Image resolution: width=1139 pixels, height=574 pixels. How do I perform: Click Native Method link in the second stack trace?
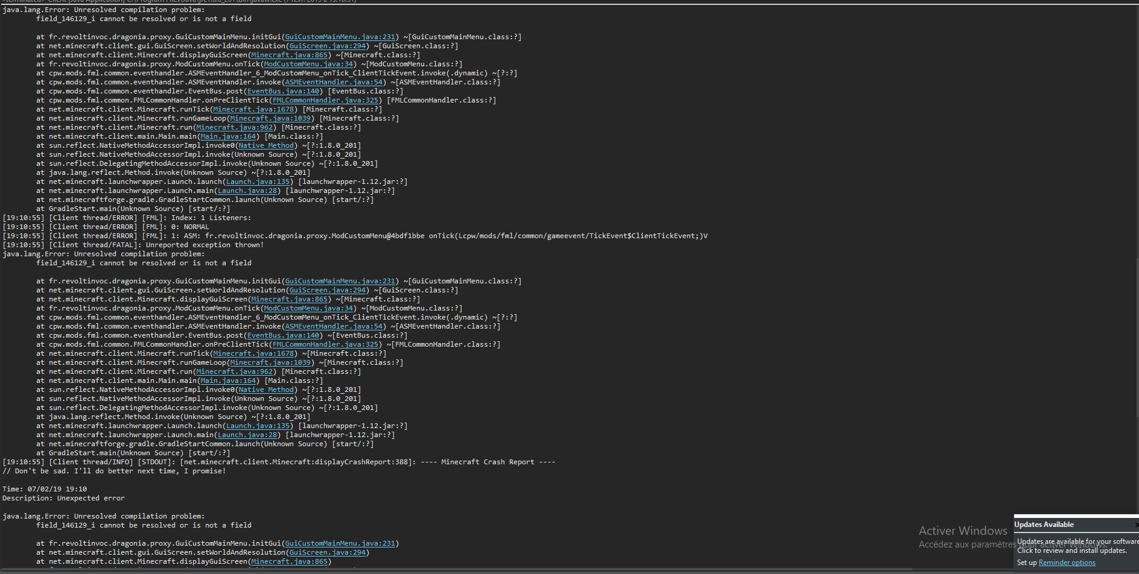point(266,389)
